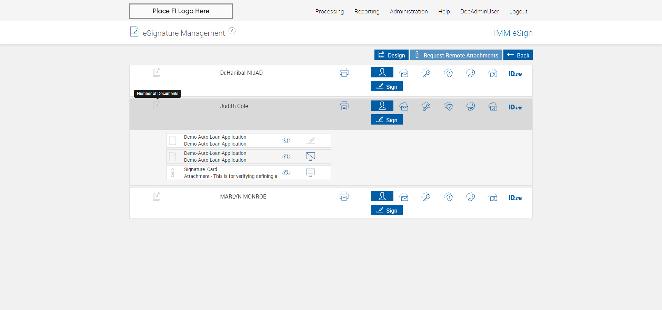Click the info icon beside eSignature Management
Screen dimensions: 662x310
(x=232, y=31)
